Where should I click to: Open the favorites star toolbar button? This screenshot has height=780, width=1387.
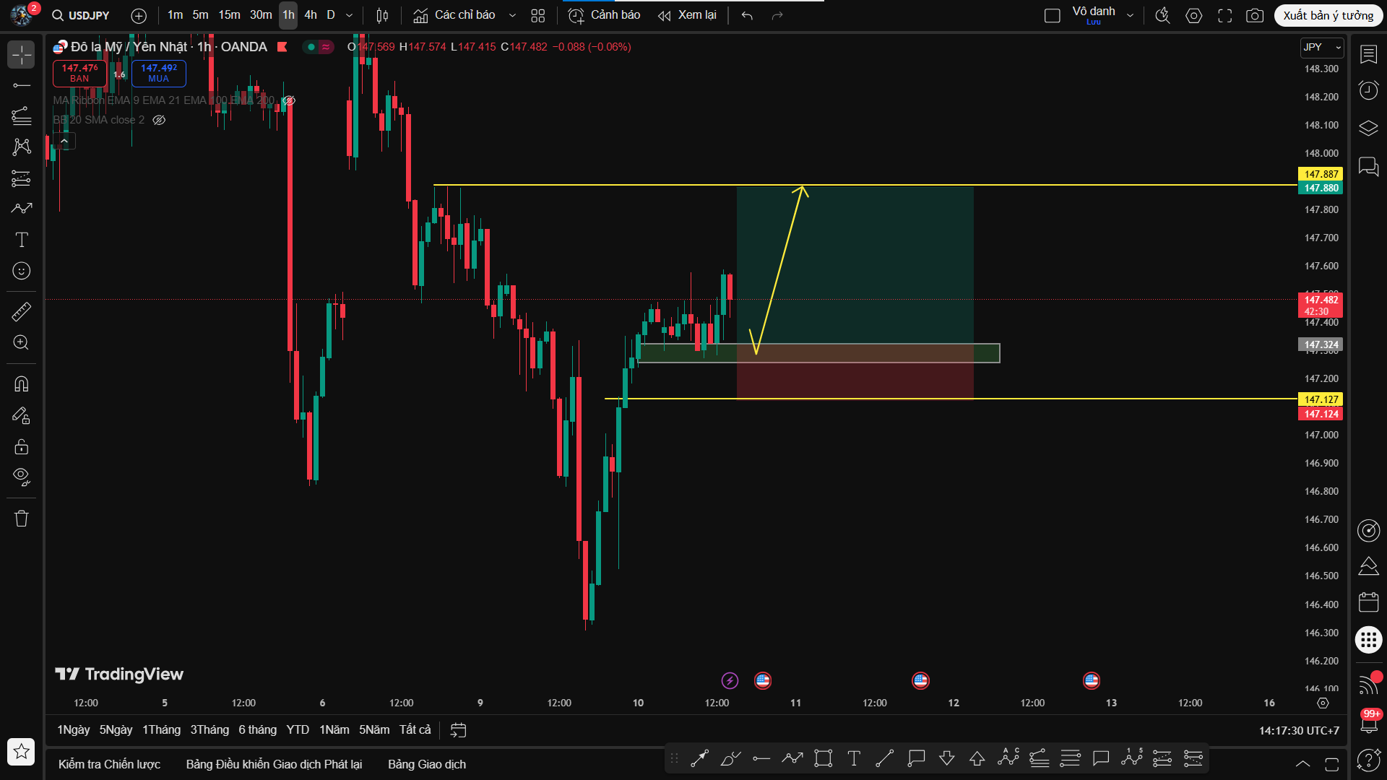pyautogui.click(x=22, y=752)
